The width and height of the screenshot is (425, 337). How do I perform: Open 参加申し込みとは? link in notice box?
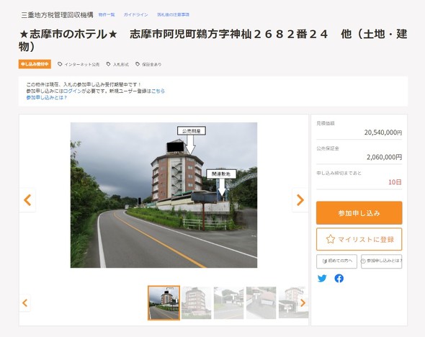tap(46, 97)
